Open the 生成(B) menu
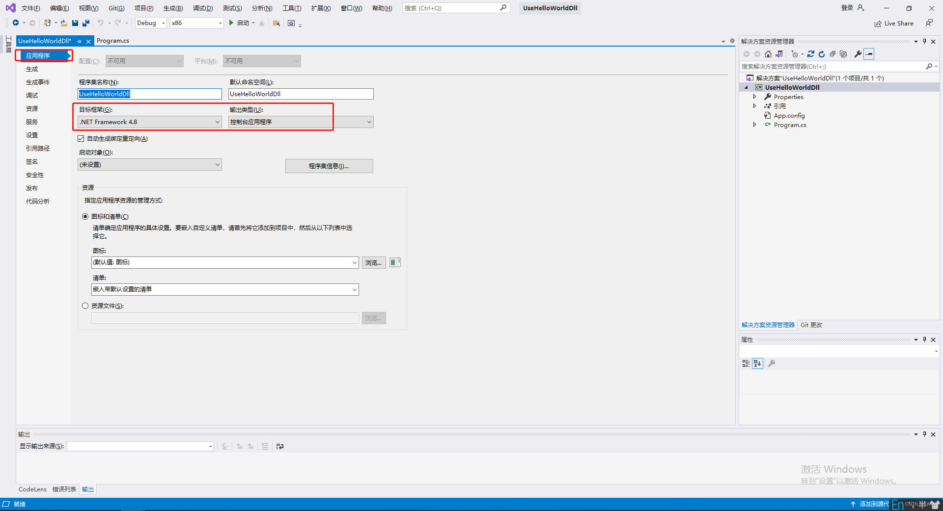The height and width of the screenshot is (511, 943). (x=173, y=8)
